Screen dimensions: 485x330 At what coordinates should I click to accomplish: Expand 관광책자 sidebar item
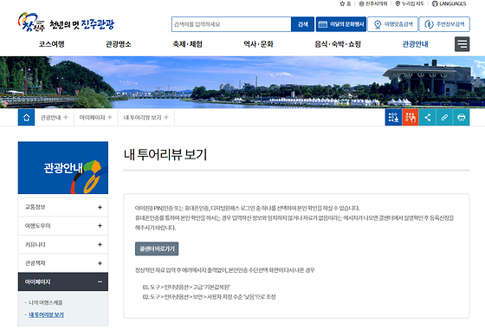[x=63, y=263]
